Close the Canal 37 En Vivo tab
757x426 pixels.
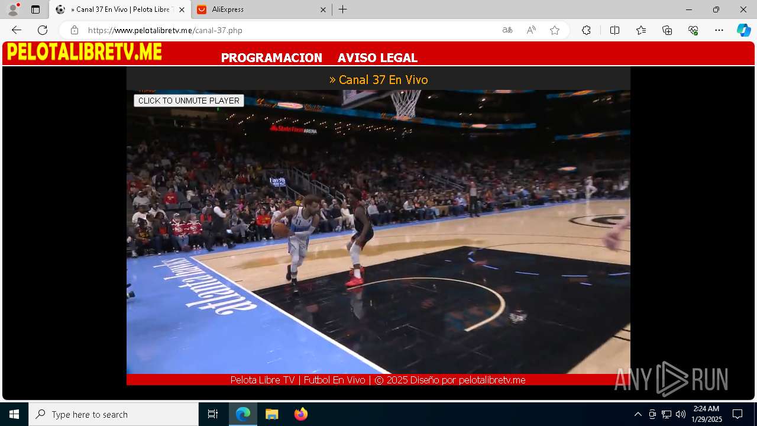click(x=182, y=9)
